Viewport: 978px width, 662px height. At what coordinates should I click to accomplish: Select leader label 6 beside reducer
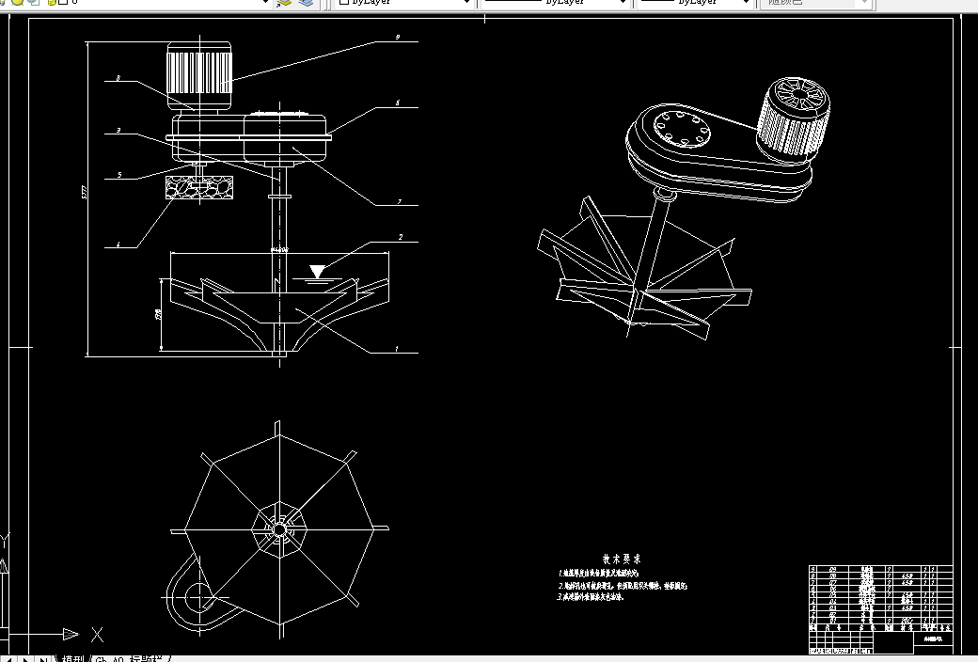tap(397, 102)
